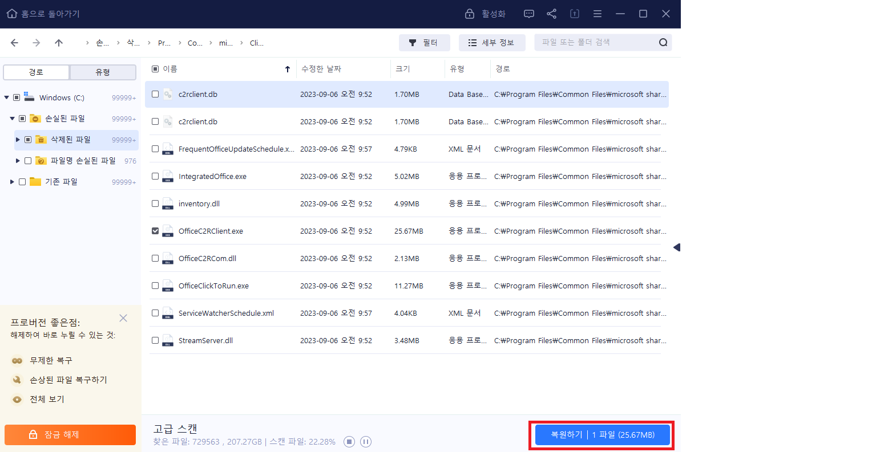
Task: Pause the ongoing scan
Action: (x=365, y=441)
